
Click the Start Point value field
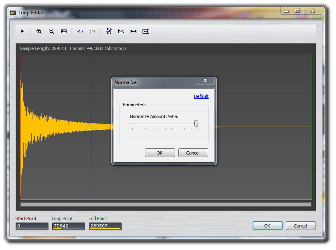pos(32,226)
